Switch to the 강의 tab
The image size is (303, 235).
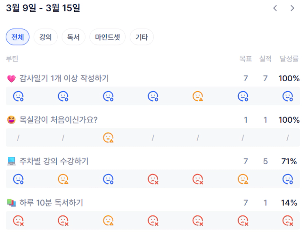45,37
